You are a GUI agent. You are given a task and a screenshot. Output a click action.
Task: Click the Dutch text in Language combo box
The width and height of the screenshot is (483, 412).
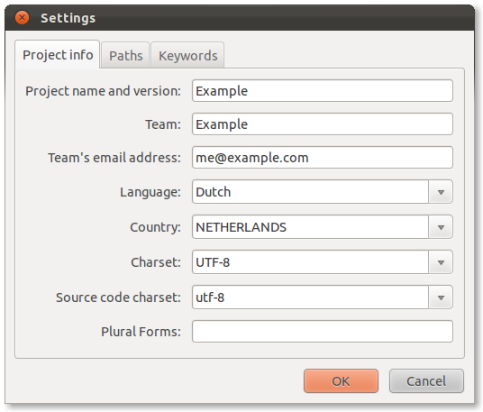pos(214,192)
